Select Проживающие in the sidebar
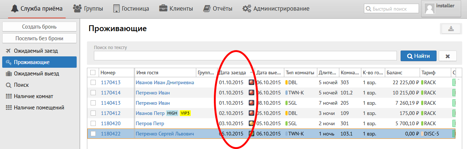The width and height of the screenshot is (467, 149). pyautogui.click(x=39, y=62)
